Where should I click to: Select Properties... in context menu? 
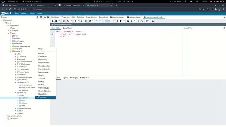pyautogui.click(x=46, y=97)
